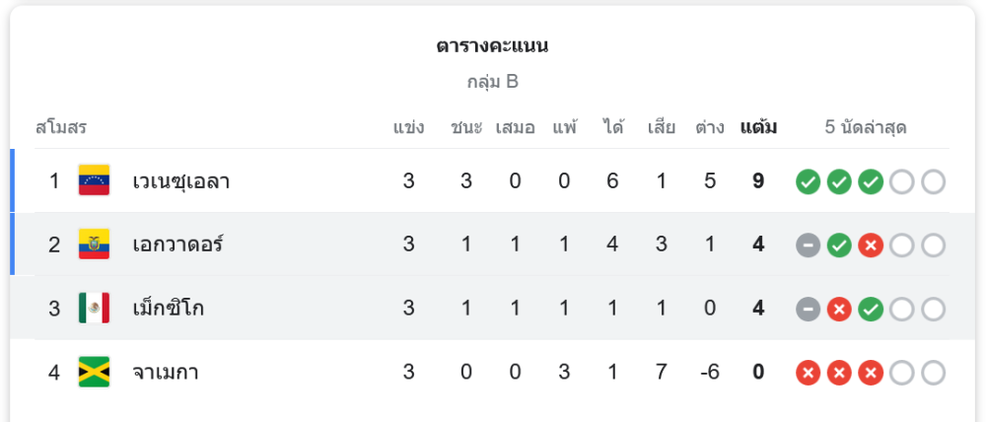Screen dimensions: 986x422
Task: Select the เม็กซิโก team name
Action: coord(169,309)
